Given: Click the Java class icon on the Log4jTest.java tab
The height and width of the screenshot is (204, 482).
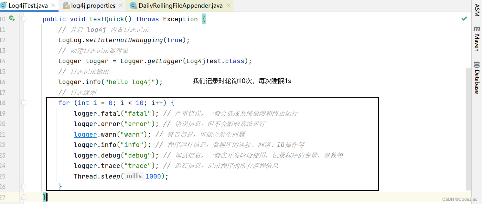Looking at the screenshot, I should [4, 5].
